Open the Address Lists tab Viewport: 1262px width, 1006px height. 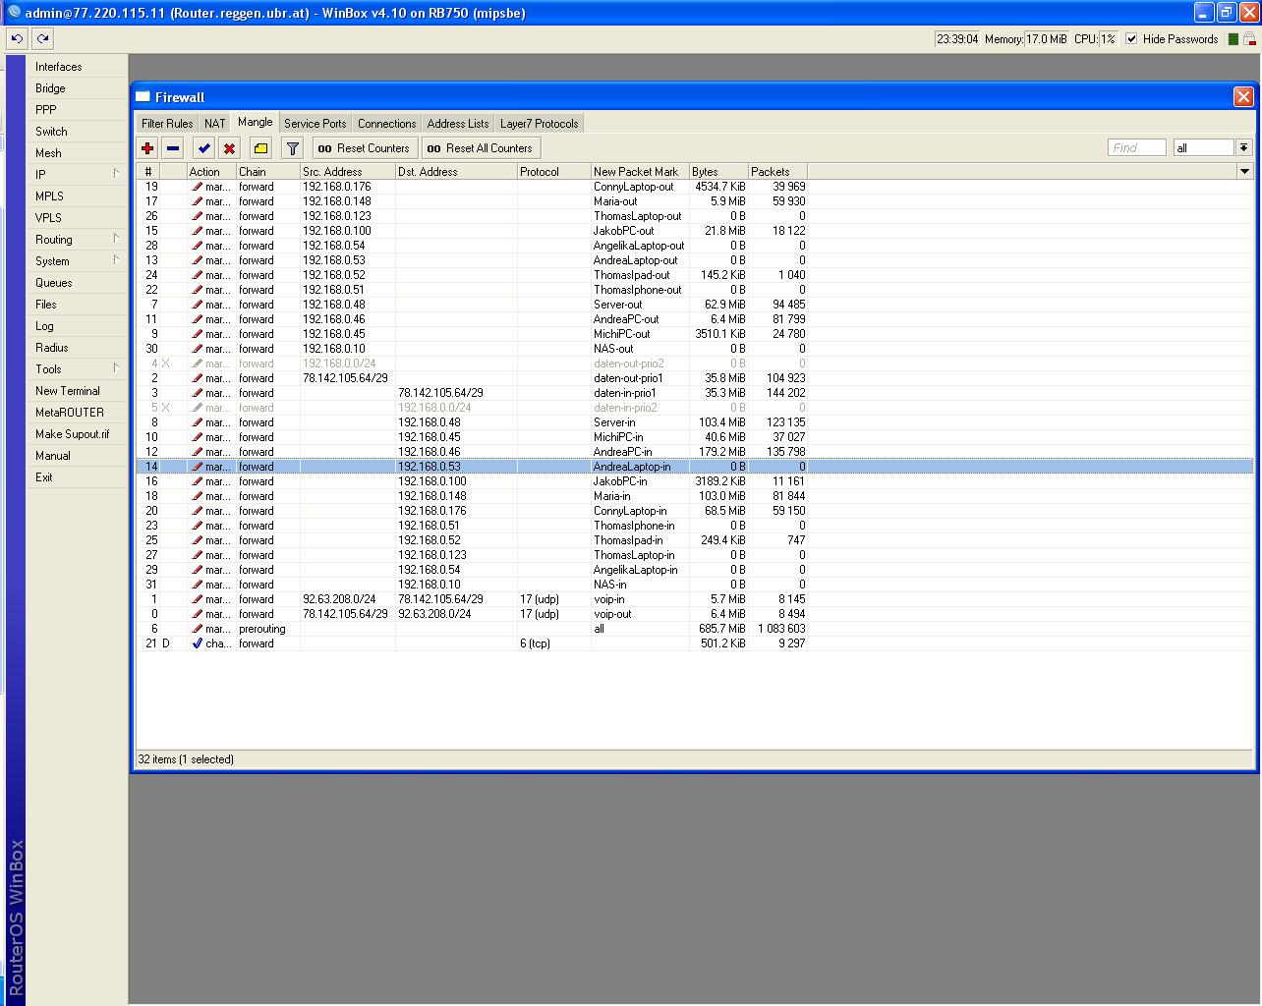[x=458, y=124]
